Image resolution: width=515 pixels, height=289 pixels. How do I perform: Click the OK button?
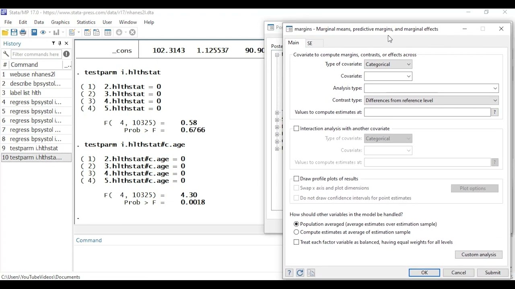tap(424, 273)
